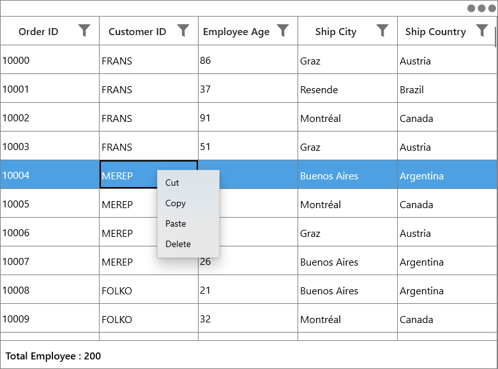Select order ID cell 10004

click(50, 175)
